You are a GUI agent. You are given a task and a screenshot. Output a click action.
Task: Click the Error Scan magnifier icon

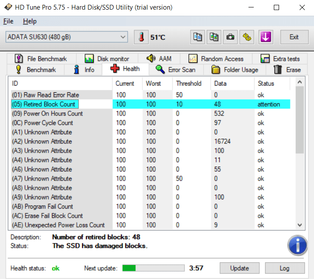coord(160,70)
